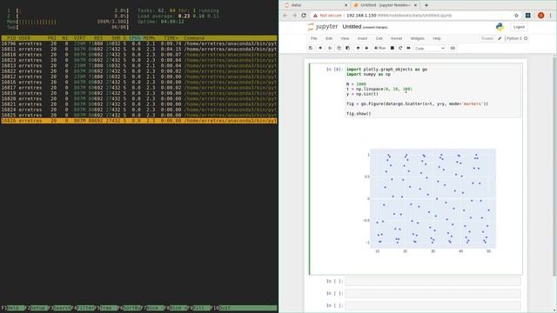
Task: Open a new browser tab
Action: click(426, 5)
